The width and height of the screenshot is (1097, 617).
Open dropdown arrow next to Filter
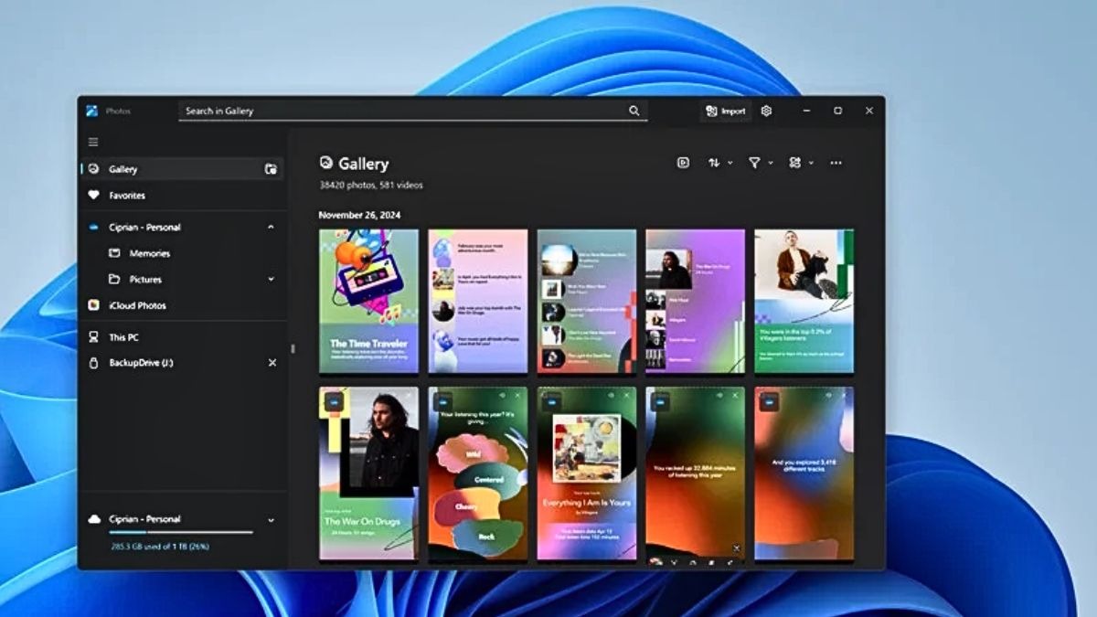[770, 163]
